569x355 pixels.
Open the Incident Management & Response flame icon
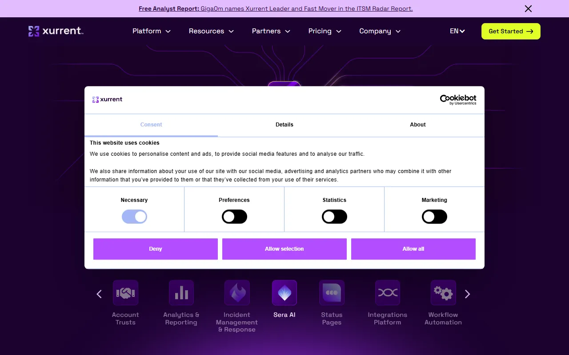pyautogui.click(x=237, y=293)
